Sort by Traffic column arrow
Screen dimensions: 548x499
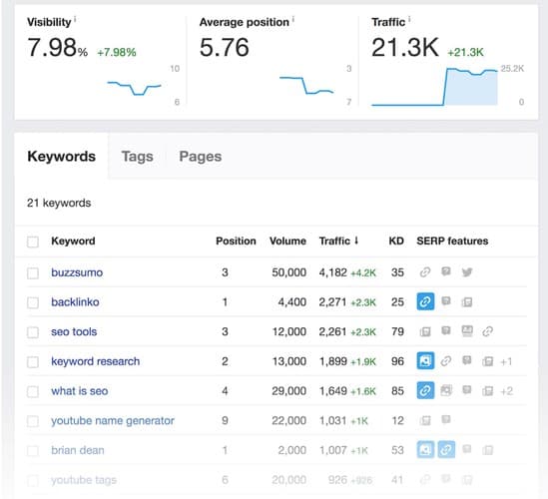pyautogui.click(x=356, y=241)
